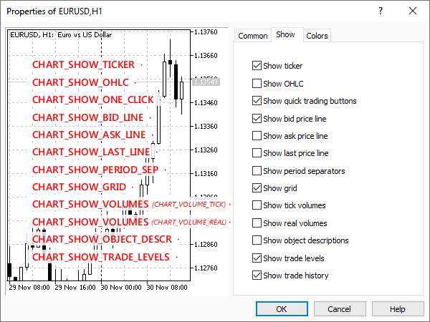
Task: Click the 1.13549 price label
Action: 206,82
